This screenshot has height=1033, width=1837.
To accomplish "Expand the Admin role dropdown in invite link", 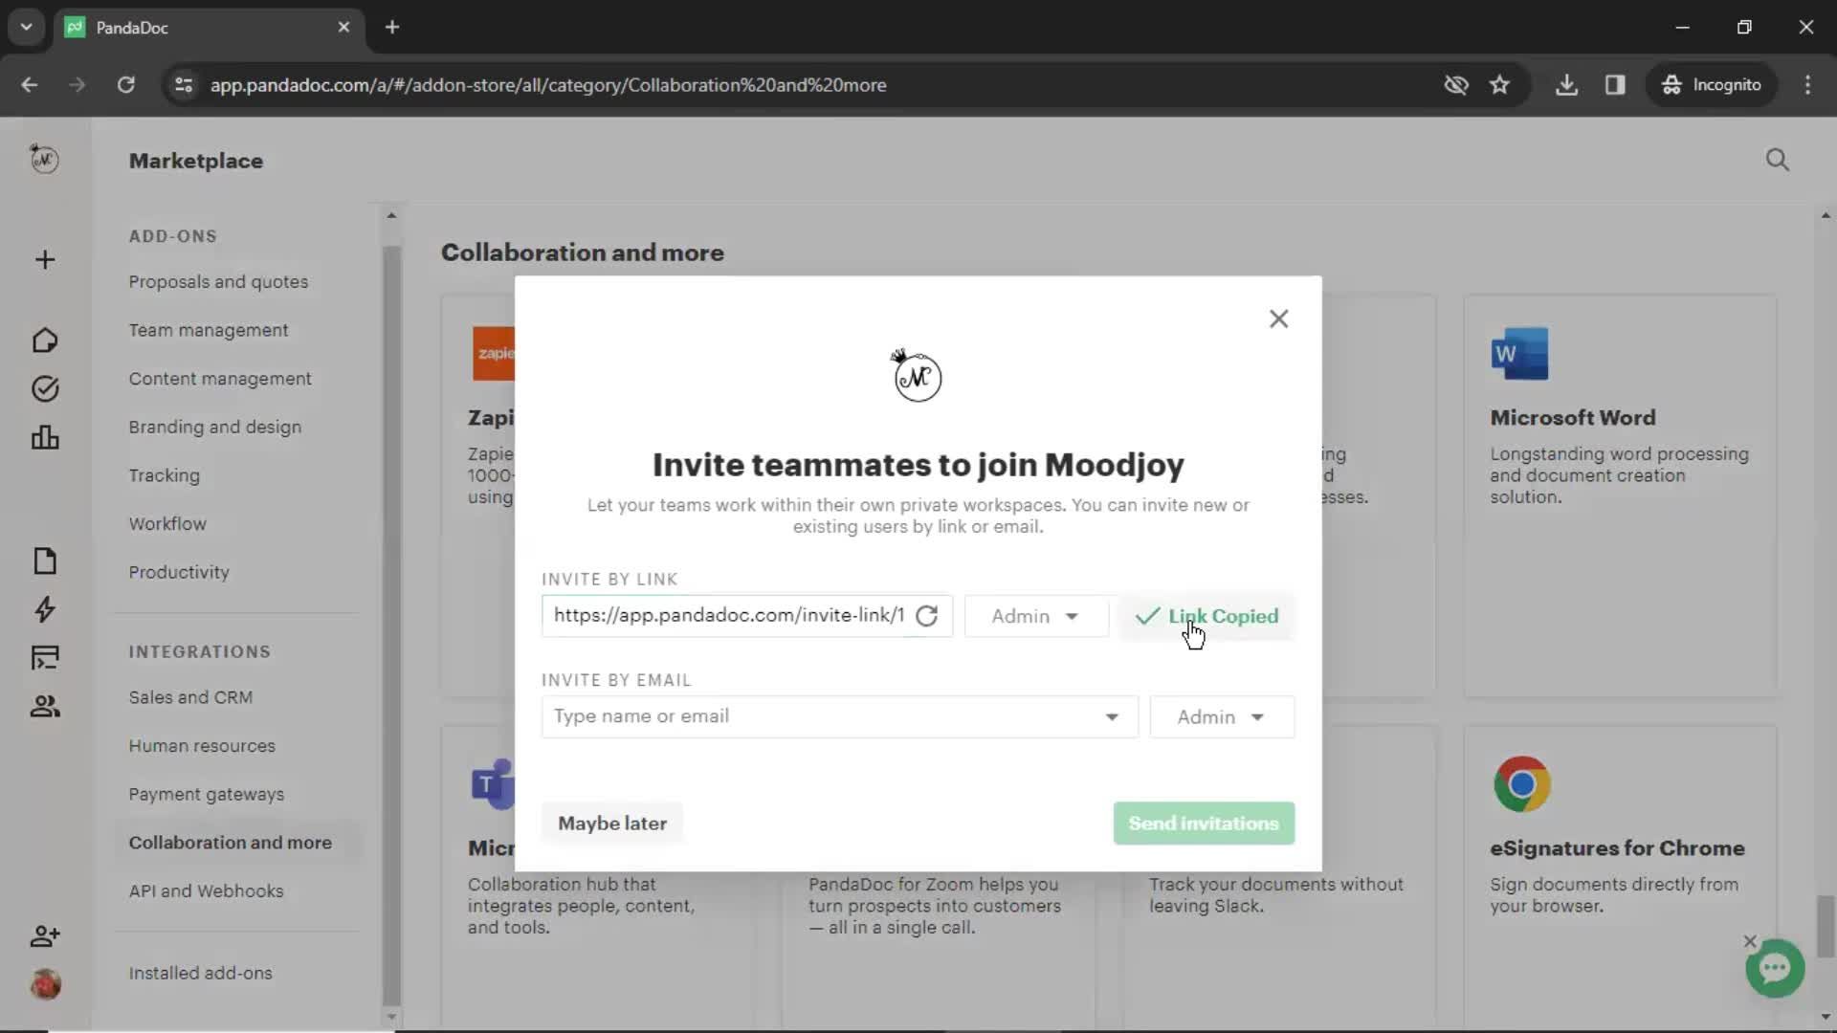I will point(1034,616).
